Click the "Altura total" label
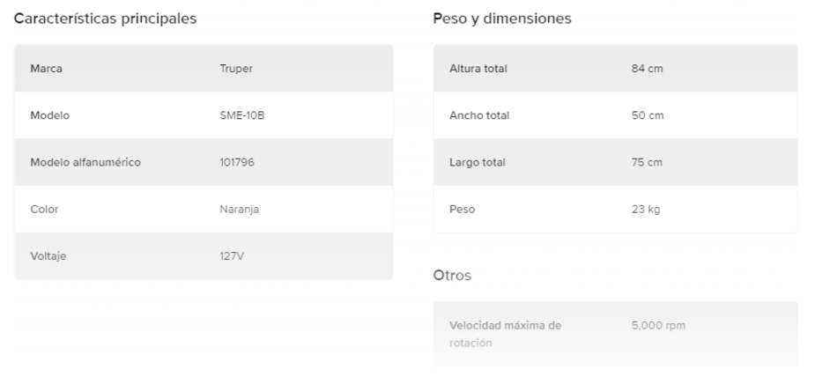The width and height of the screenshot is (815, 377). tap(478, 69)
